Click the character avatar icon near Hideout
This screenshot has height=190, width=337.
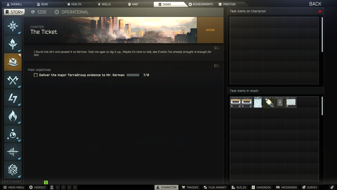click(x=52, y=187)
